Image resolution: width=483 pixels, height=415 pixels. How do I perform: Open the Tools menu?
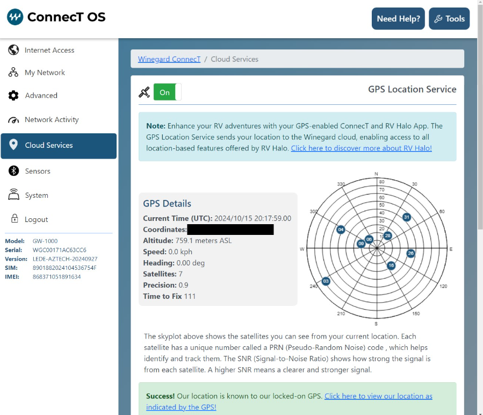tap(449, 18)
